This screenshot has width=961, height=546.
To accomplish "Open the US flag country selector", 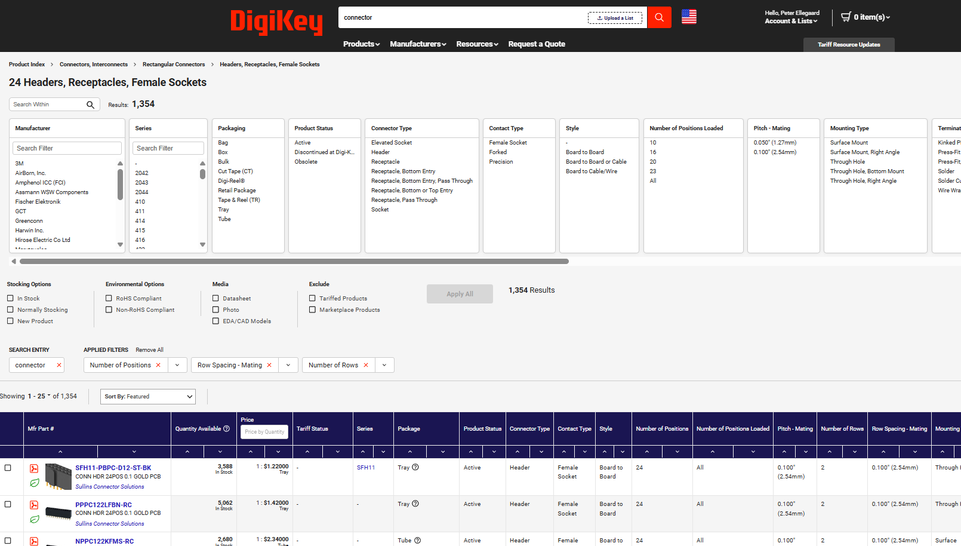I will [x=689, y=17].
